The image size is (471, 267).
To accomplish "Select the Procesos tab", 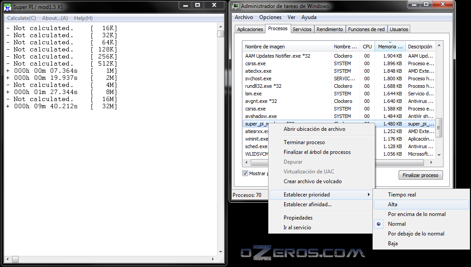I will click(x=278, y=28).
